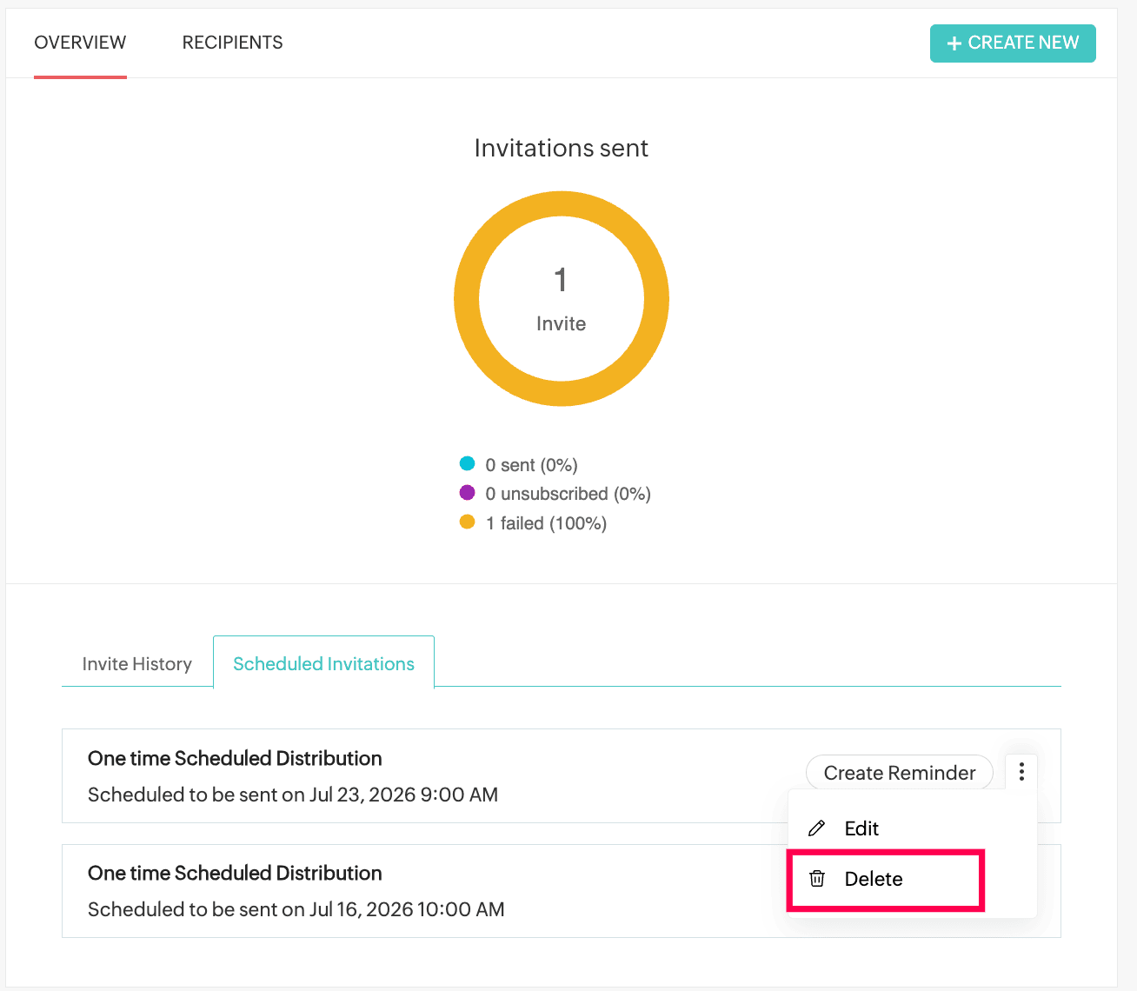Click the purple 'unsubscribed' legend dot
The height and width of the screenshot is (991, 1137).
tap(467, 493)
